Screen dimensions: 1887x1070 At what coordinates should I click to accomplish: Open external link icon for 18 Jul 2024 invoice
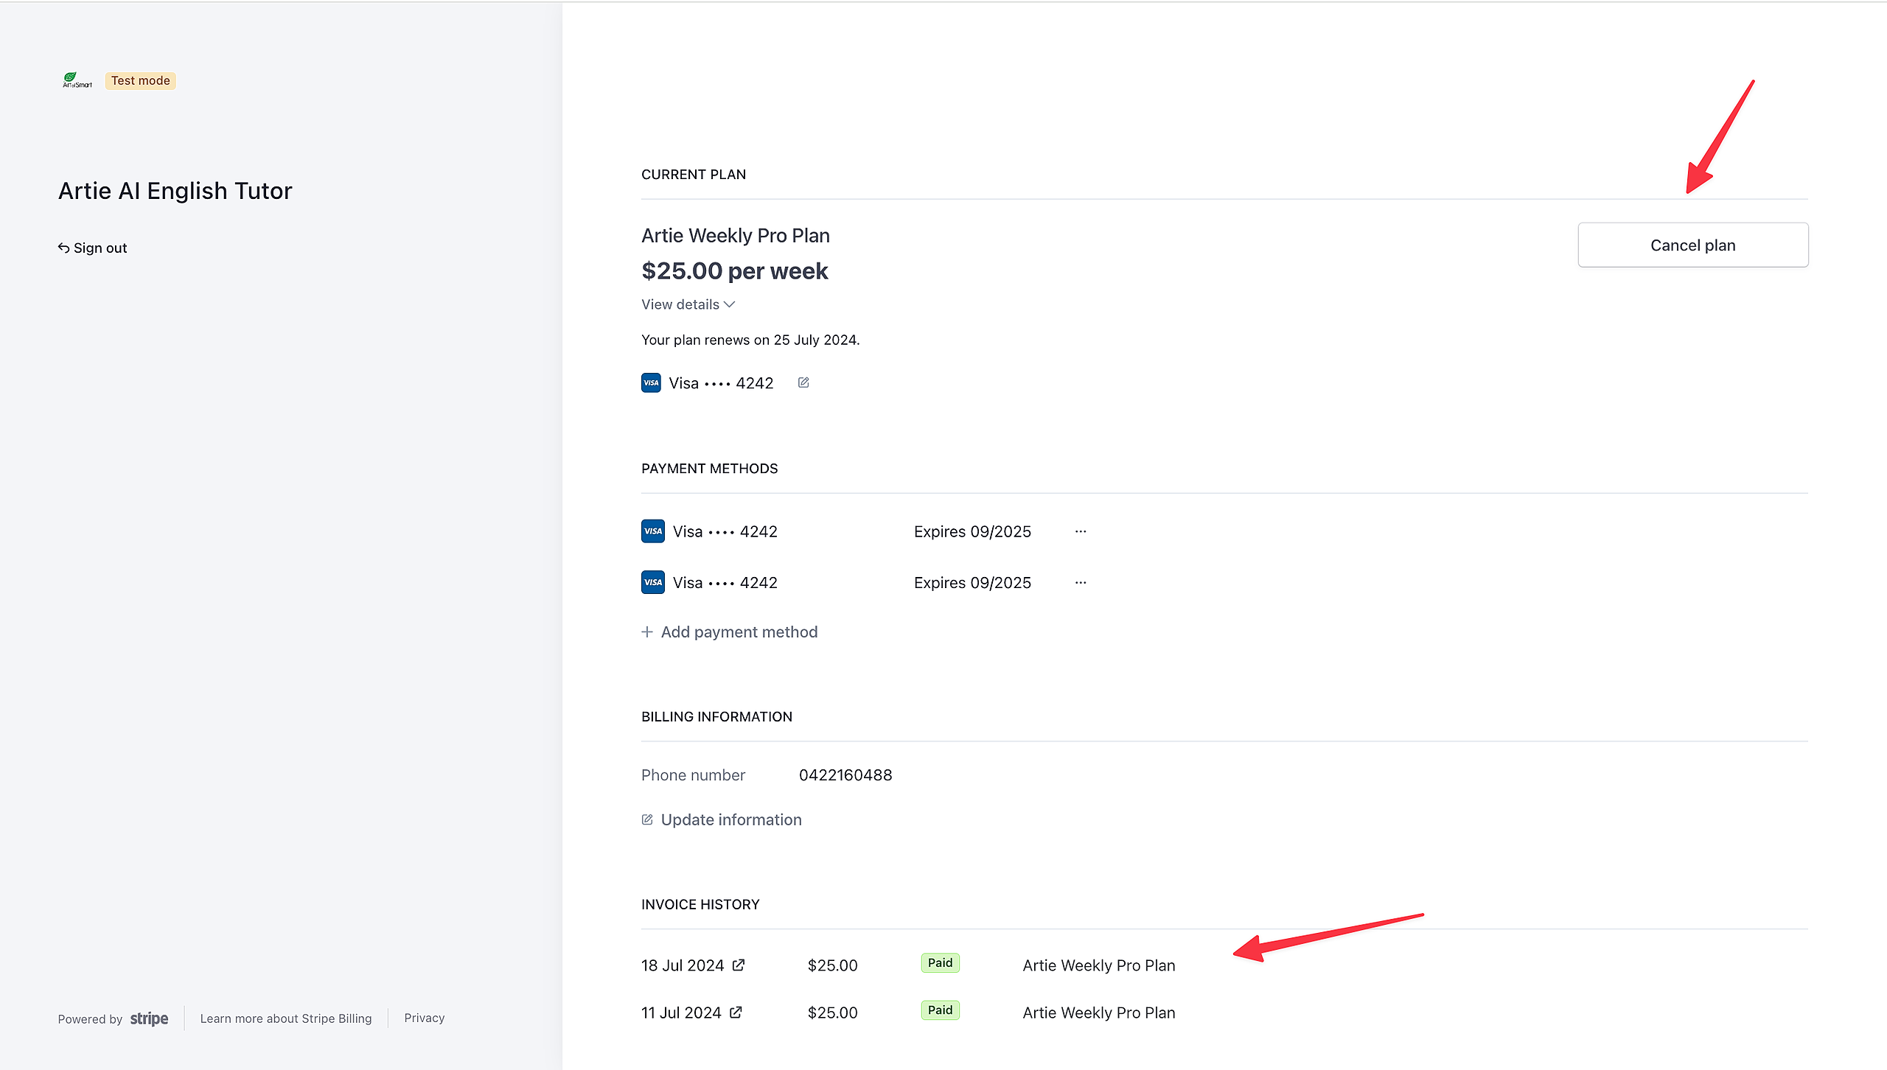tap(739, 965)
